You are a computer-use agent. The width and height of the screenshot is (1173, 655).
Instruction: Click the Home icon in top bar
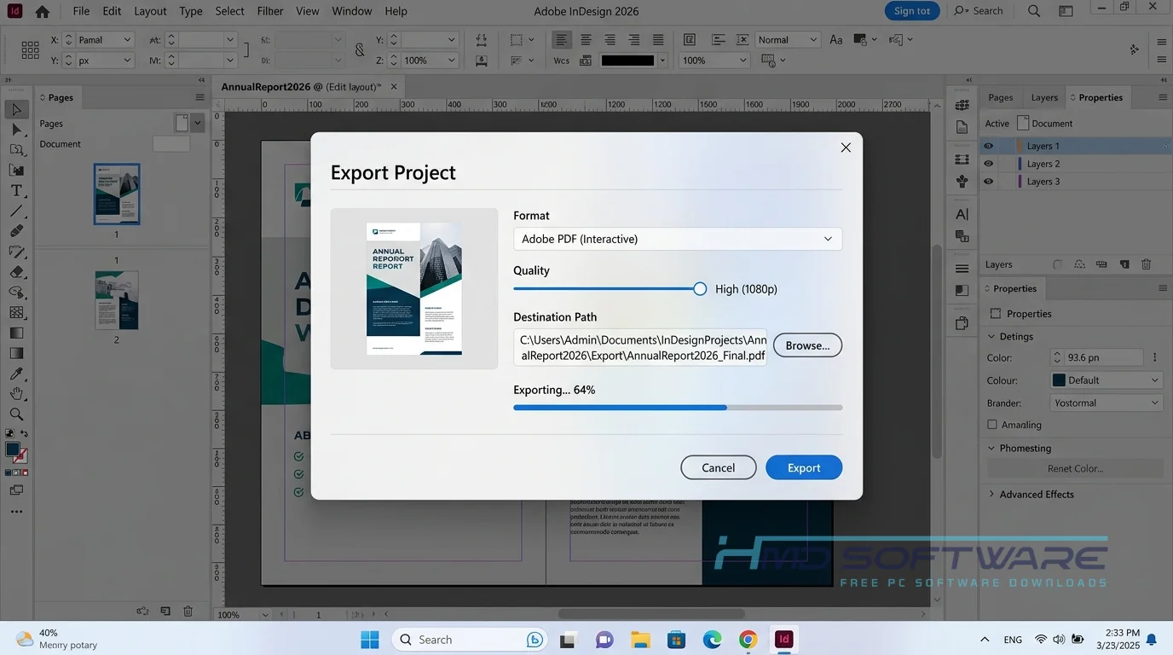pyautogui.click(x=42, y=11)
